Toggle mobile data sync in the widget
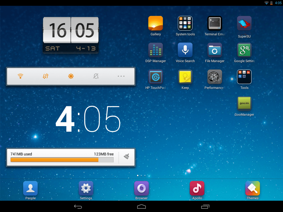The image size is (283, 212). tap(46, 76)
